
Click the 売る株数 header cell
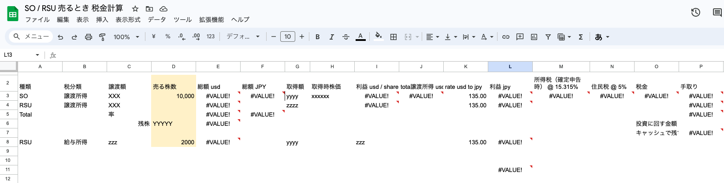(174, 84)
